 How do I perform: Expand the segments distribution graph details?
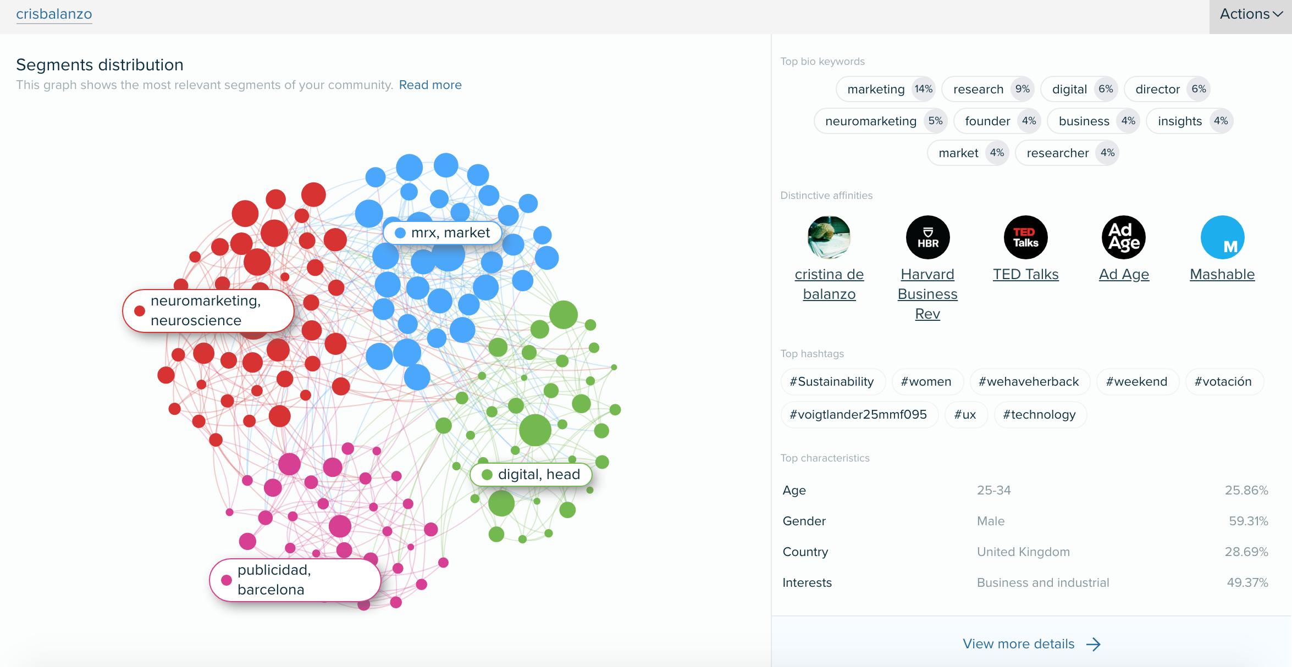tap(430, 84)
